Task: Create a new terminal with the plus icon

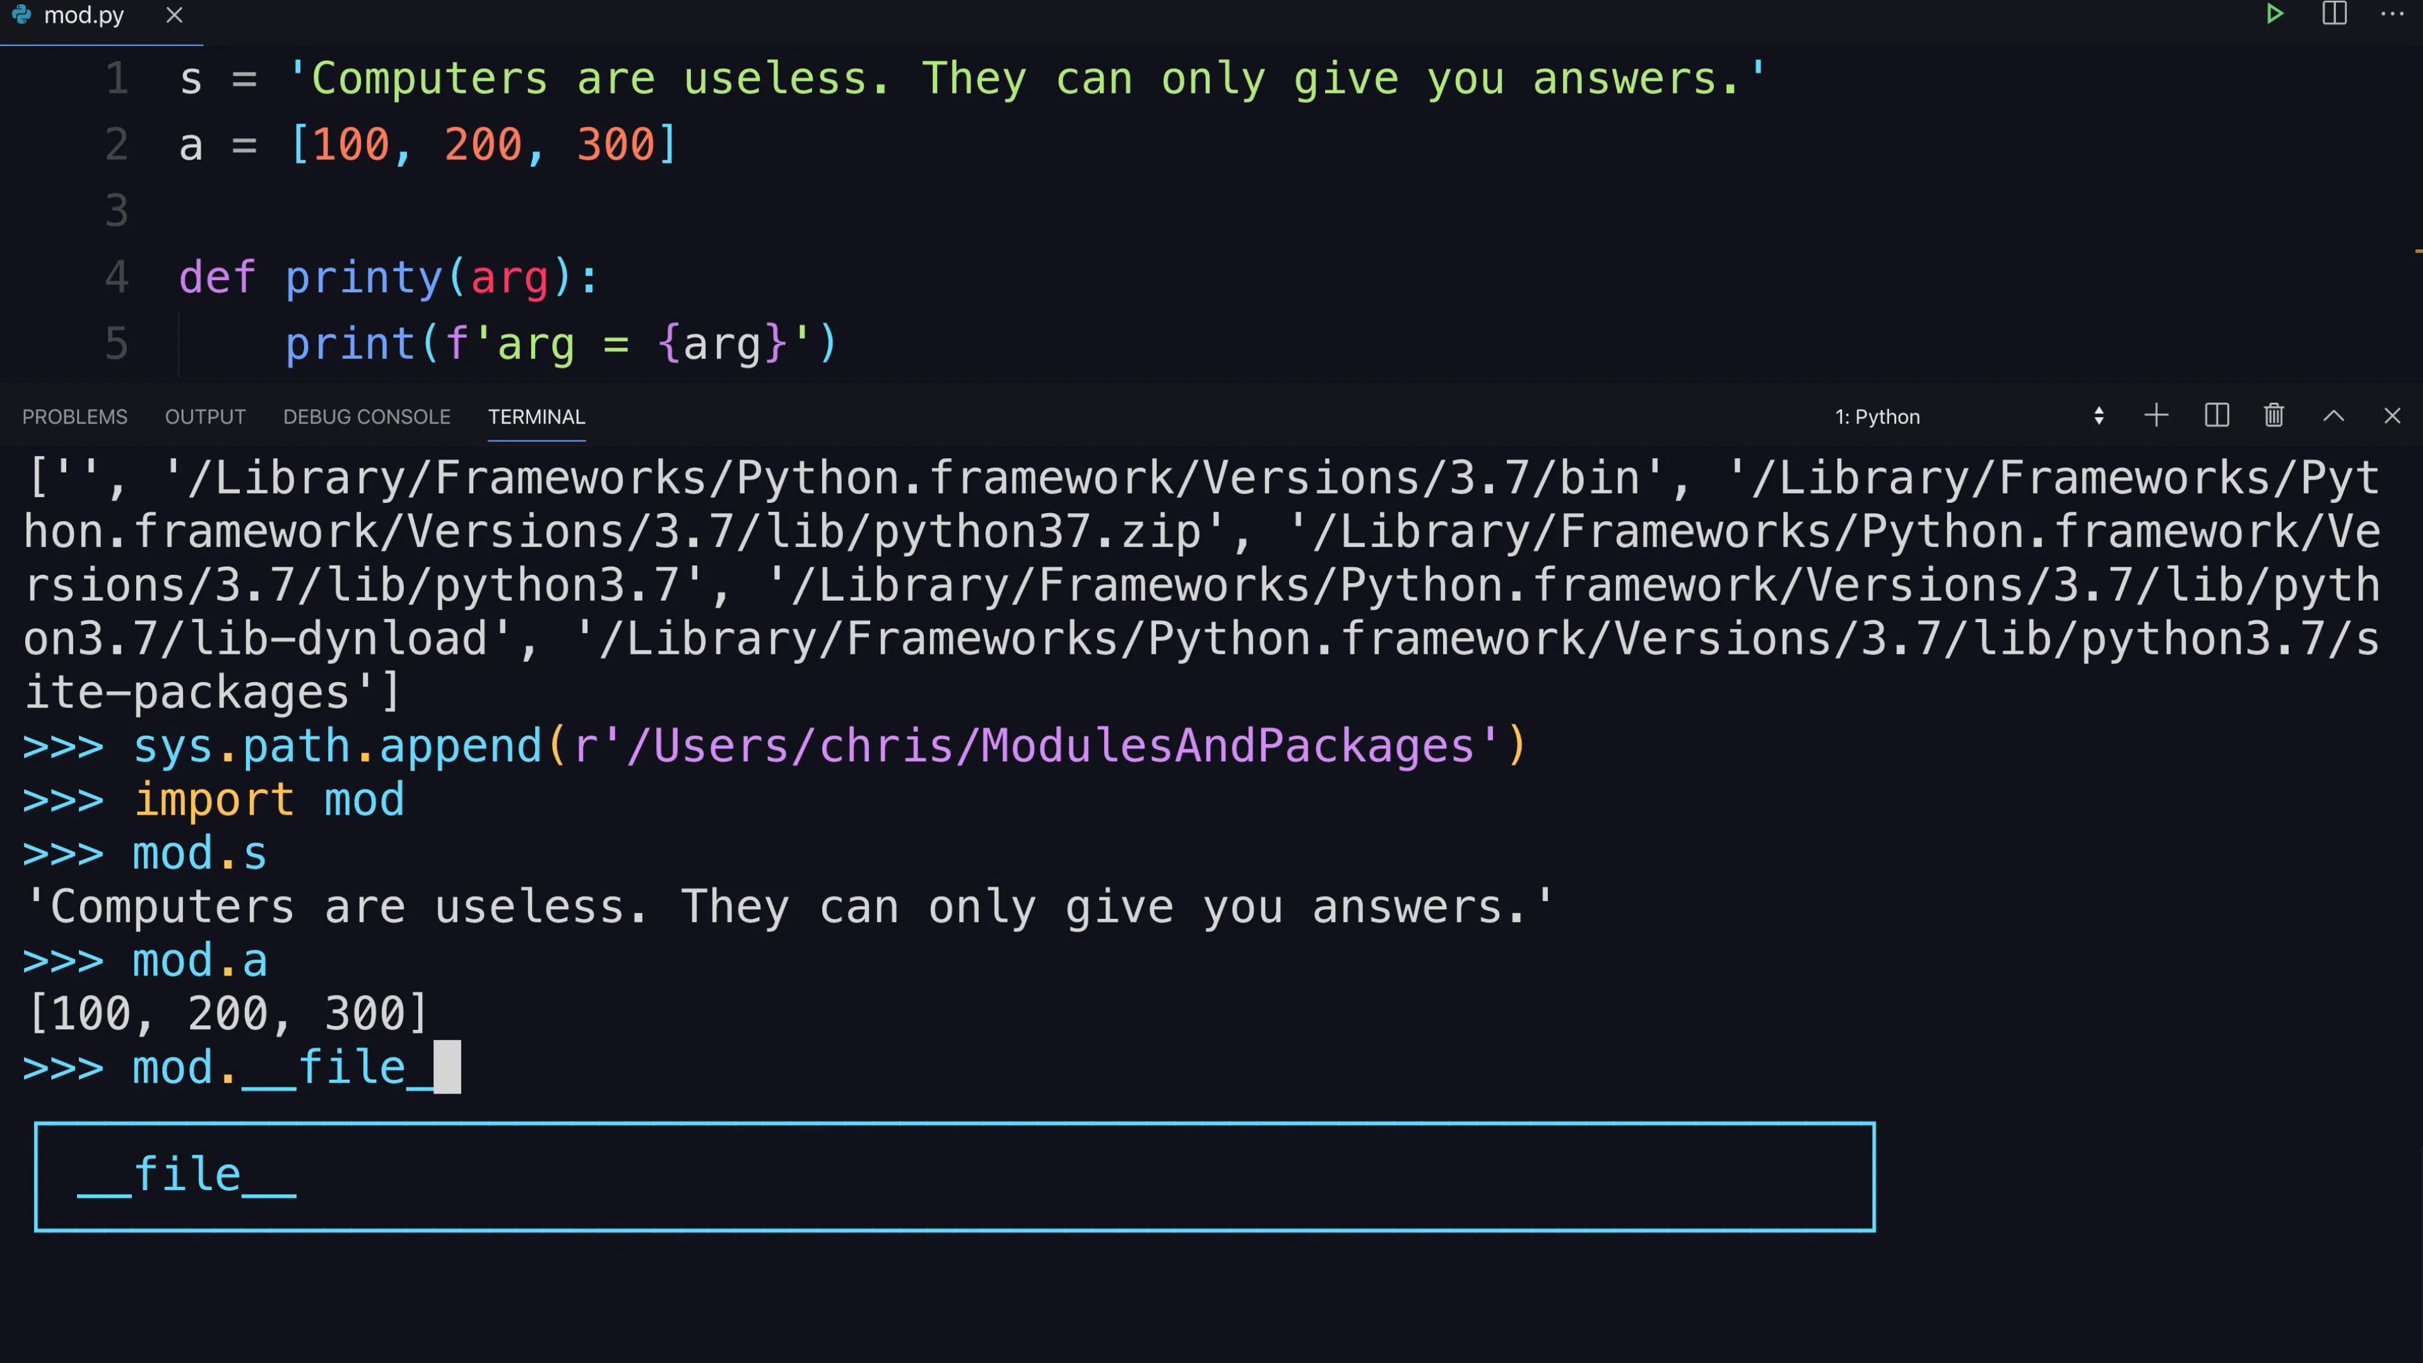Action: click(2156, 416)
